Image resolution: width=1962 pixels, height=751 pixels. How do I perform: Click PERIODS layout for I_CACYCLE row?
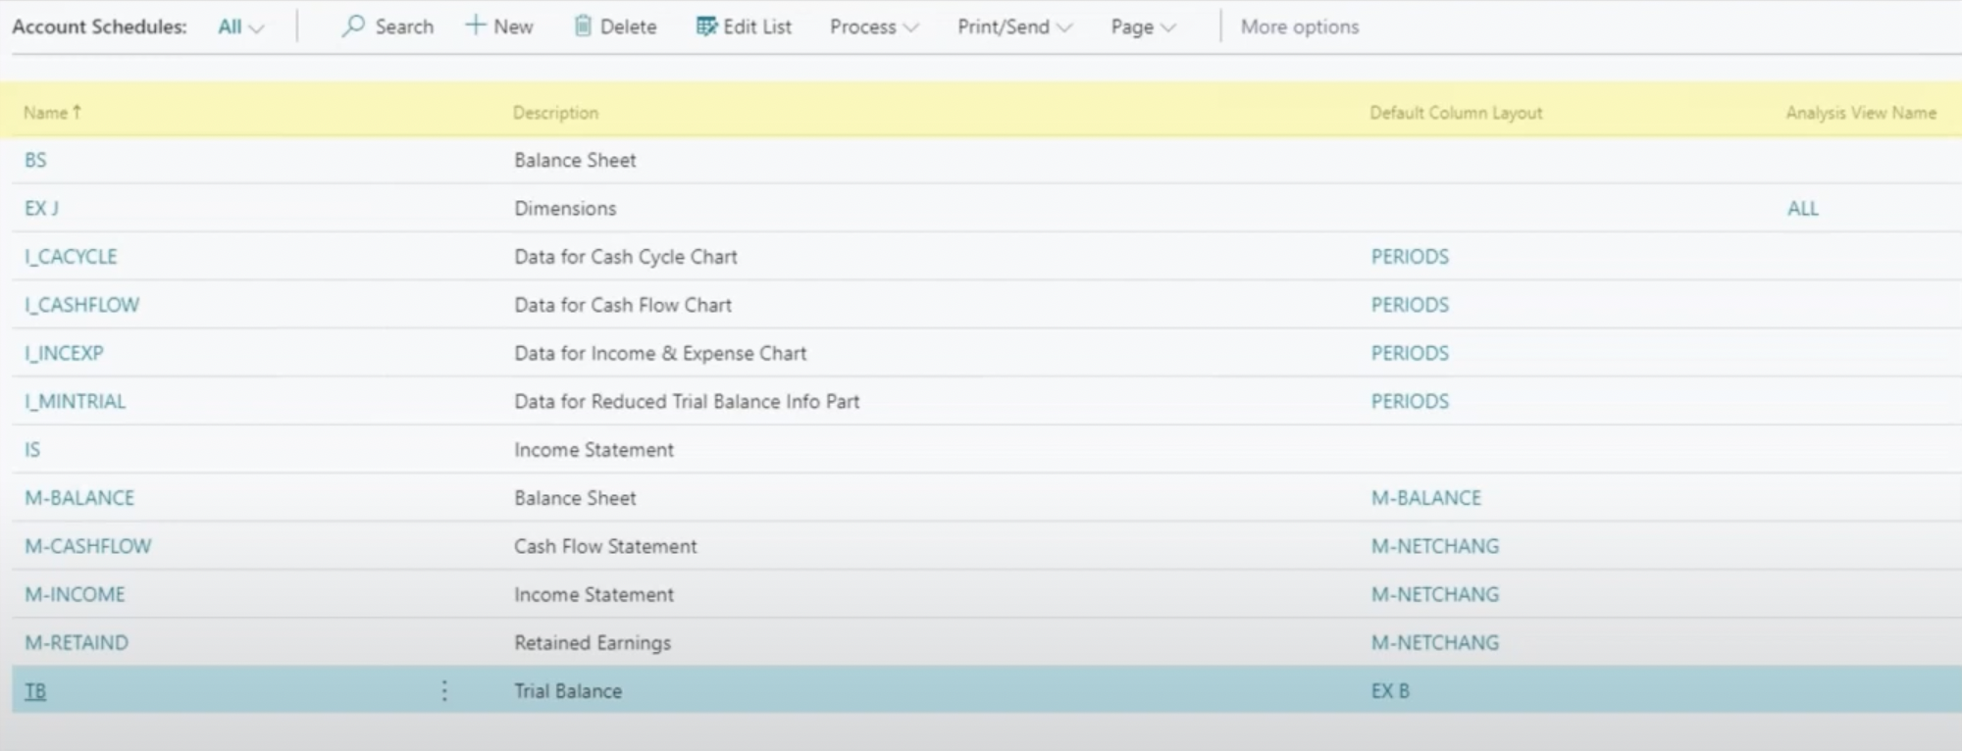[1410, 257]
